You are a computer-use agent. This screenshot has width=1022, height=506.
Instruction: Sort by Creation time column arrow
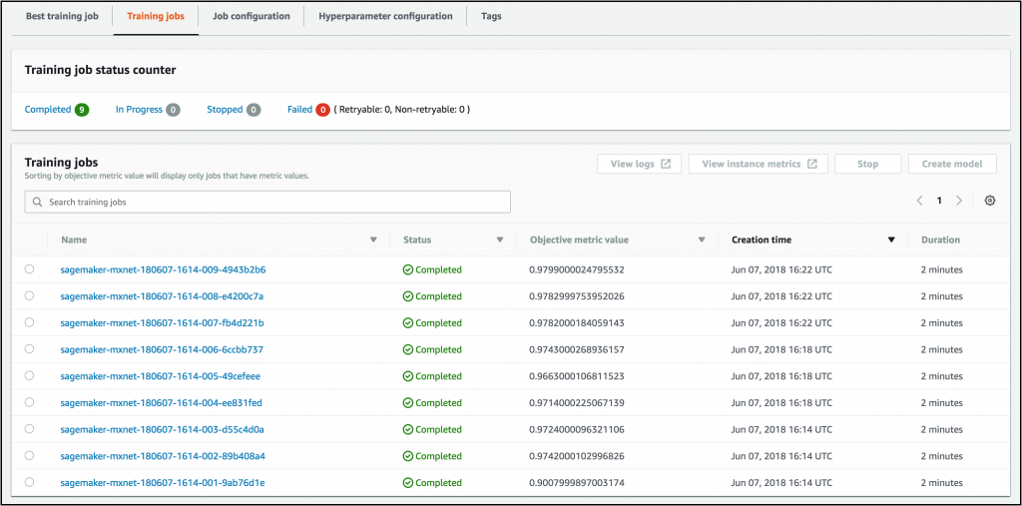coord(891,240)
